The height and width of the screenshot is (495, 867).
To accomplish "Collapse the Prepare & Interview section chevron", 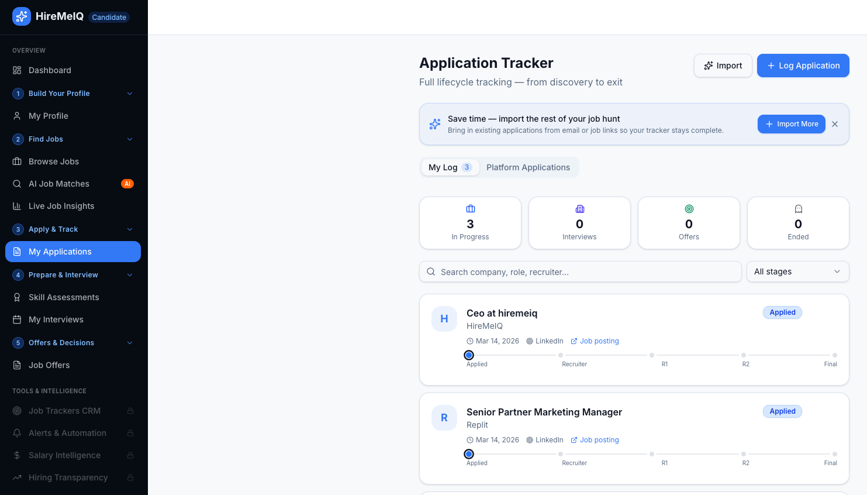I will pos(130,275).
